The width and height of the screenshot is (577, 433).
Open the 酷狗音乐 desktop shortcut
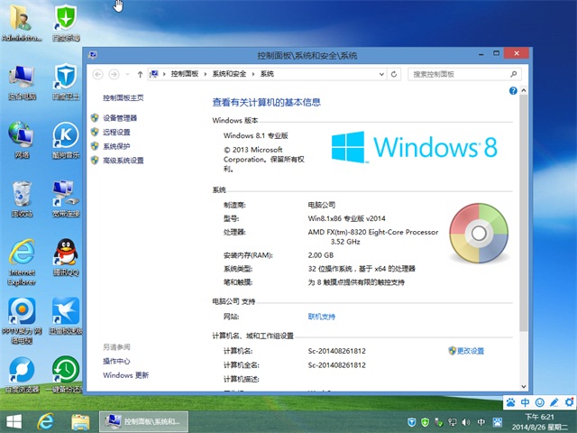coord(65,136)
